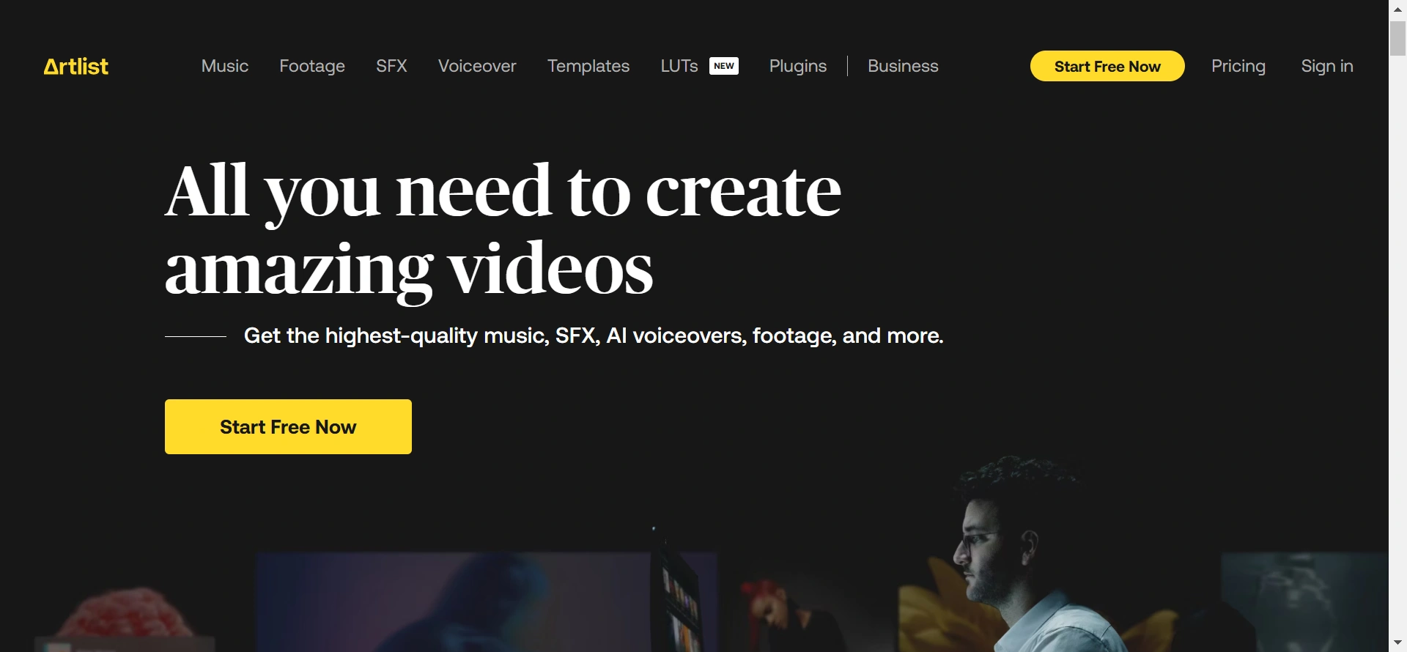This screenshot has width=1407, height=652.
Task: Open the Music menu
Action: (x=225, y=66)
